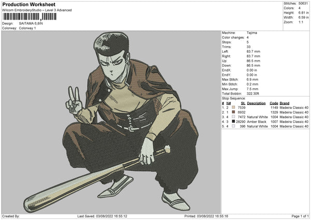Click the Colors value '4' in header
Viewport: 311px width, 220px height.
(300, 8)
